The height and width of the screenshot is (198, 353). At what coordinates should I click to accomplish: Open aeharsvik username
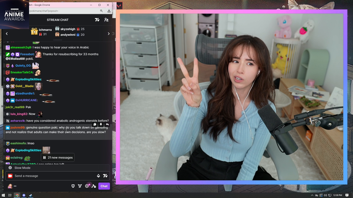[x=18, y=121]
